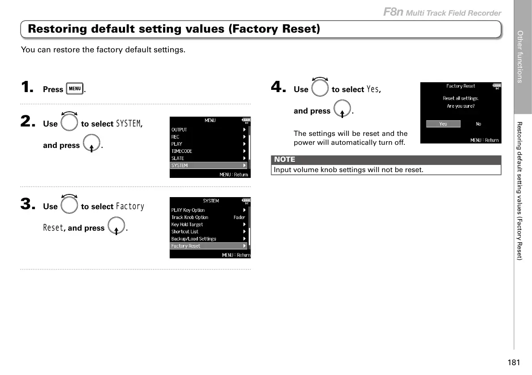Expand the arrow beside TIMECODE
Viewport: 532px width, 375px height.
tap(244, 151)
